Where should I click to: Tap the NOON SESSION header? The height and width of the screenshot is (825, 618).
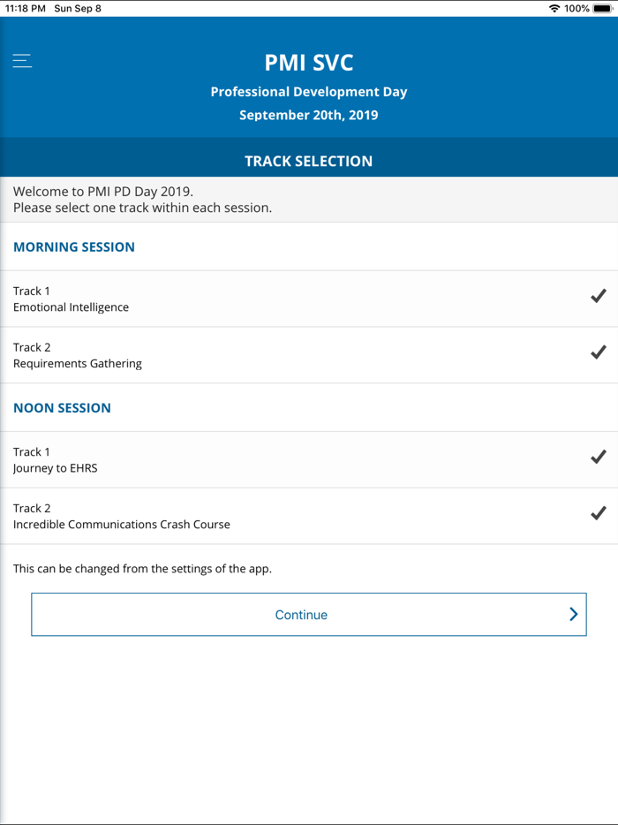click(x=62, y=408)
